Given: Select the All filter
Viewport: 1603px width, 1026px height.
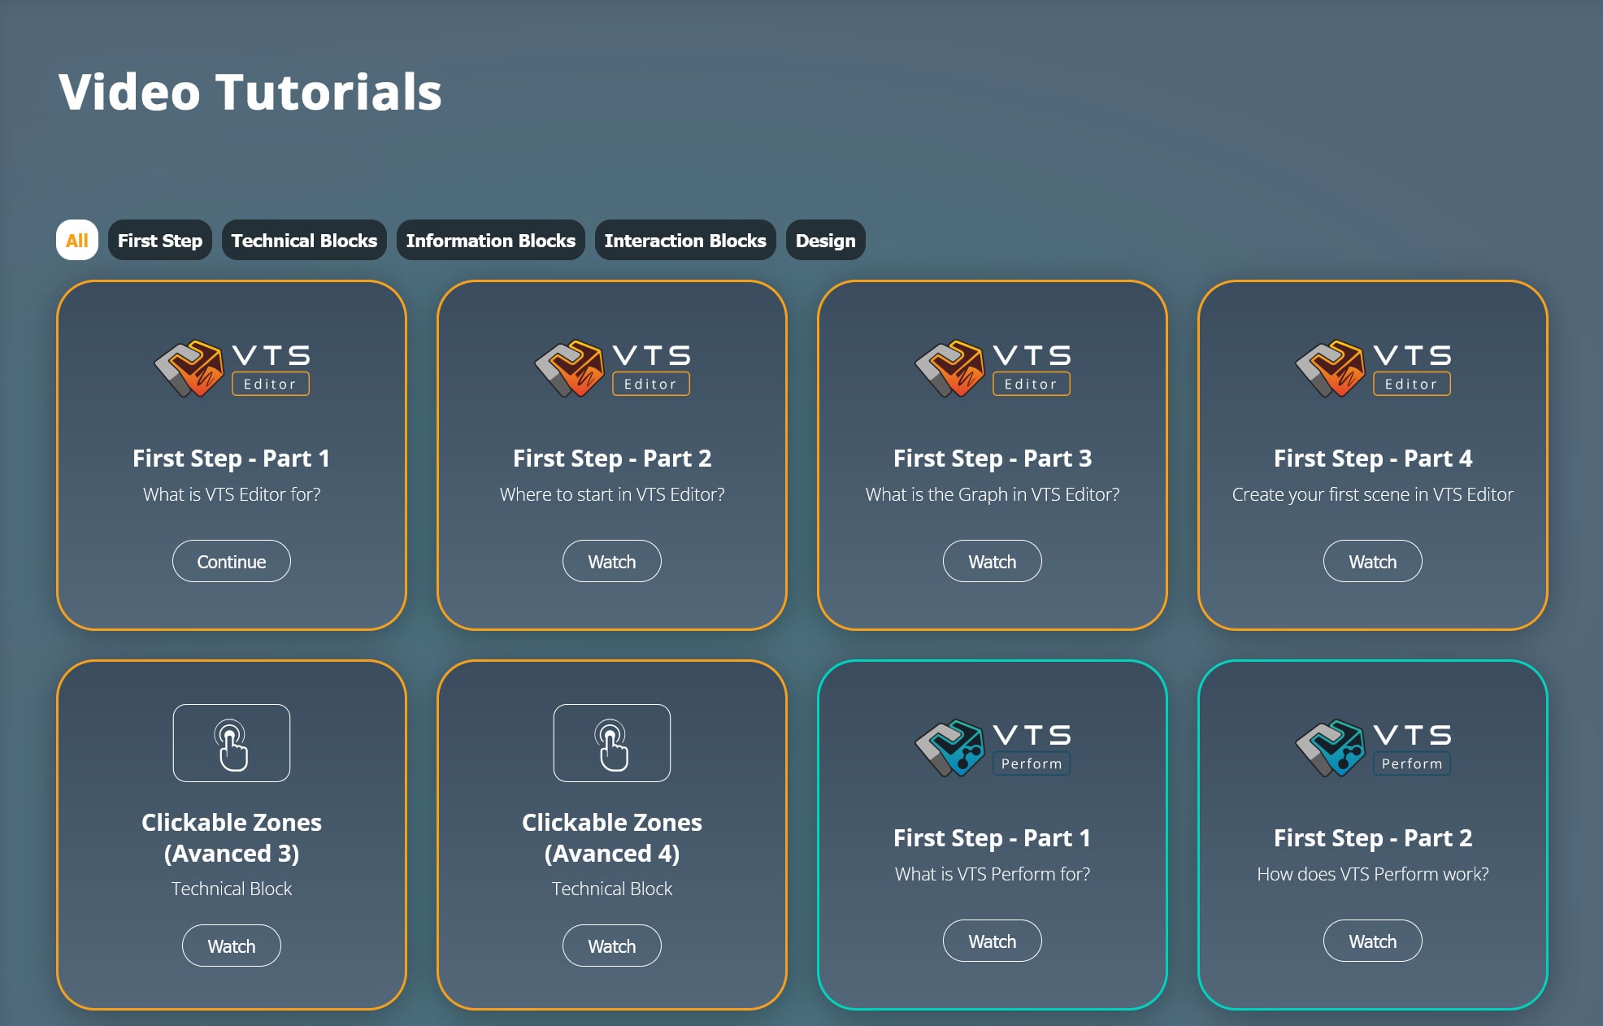Looking at the screenshot, I should point(77,240).
